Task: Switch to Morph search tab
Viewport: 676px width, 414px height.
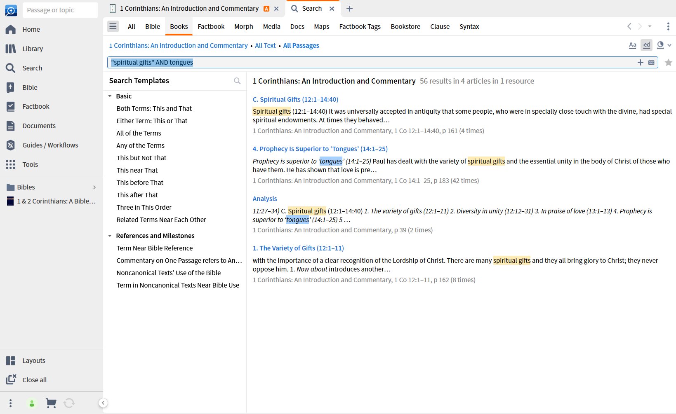Action: [244, 26]
